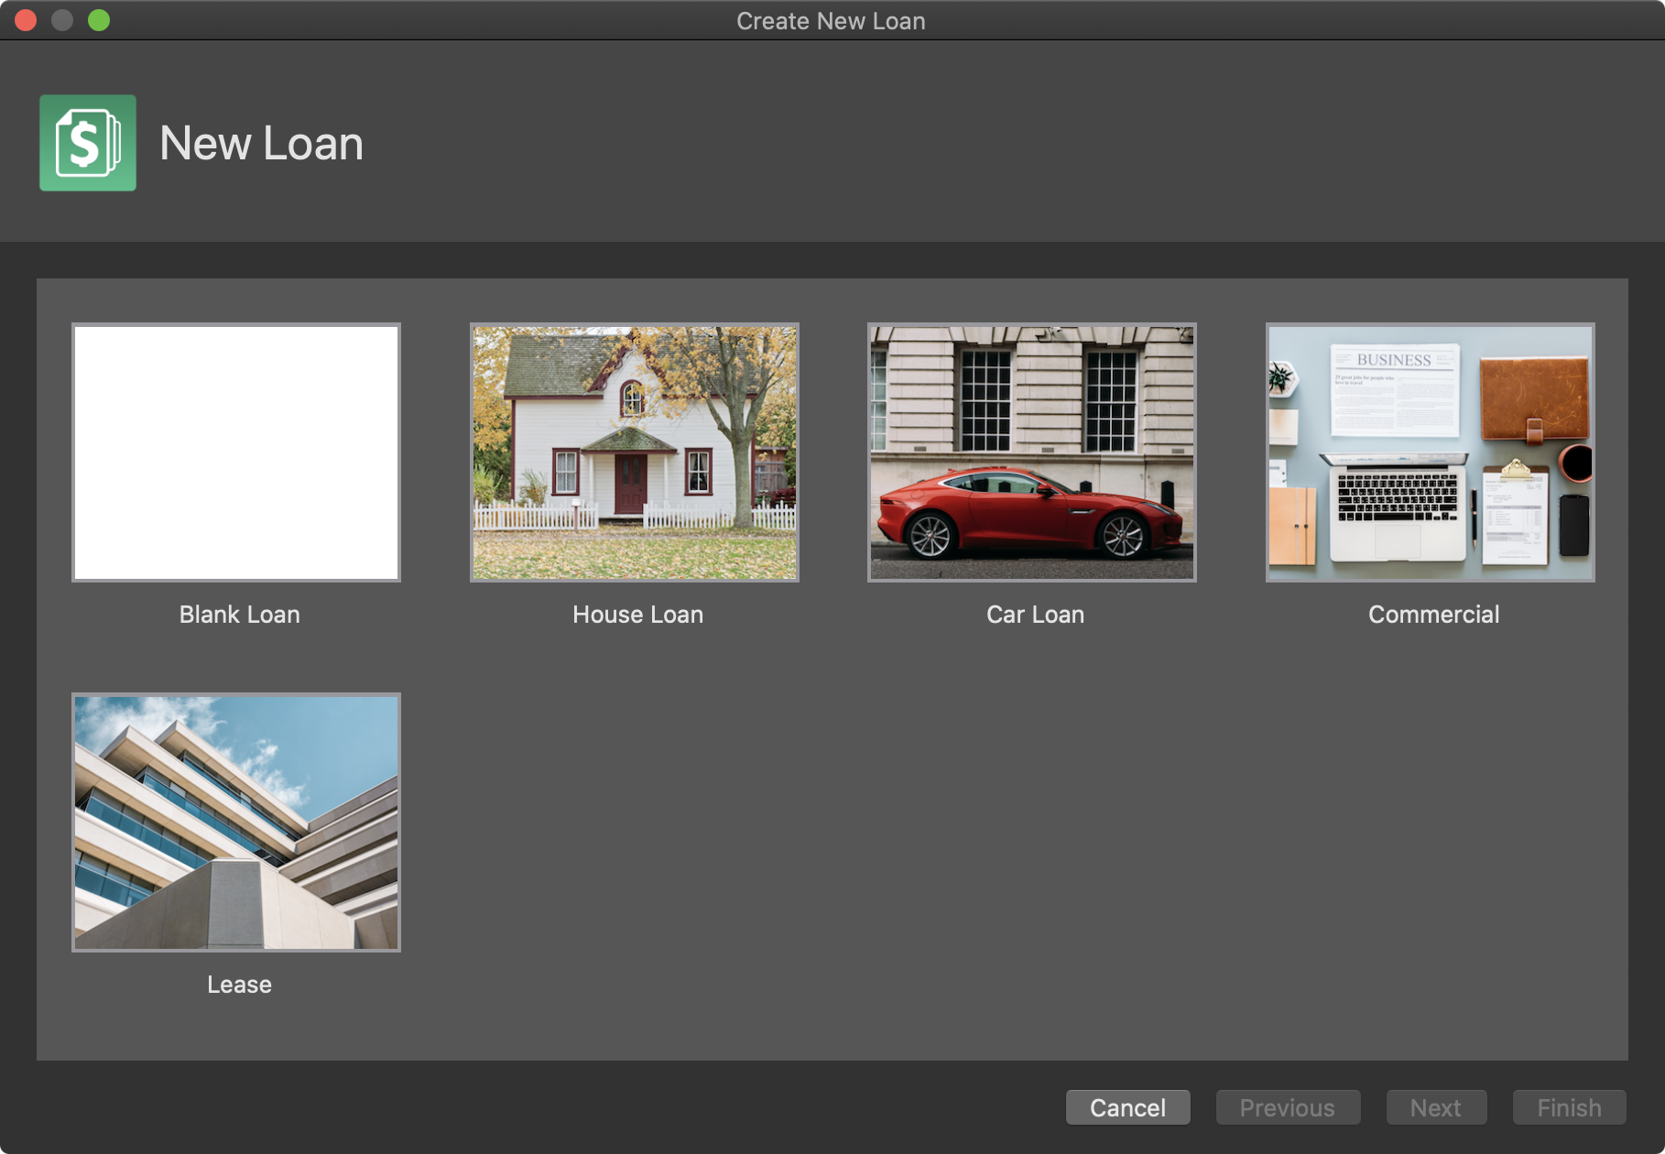The height and width of the screenshot is (1154, 1665).
Task: Click the Lease caption label
Action: tap(239, 985)
